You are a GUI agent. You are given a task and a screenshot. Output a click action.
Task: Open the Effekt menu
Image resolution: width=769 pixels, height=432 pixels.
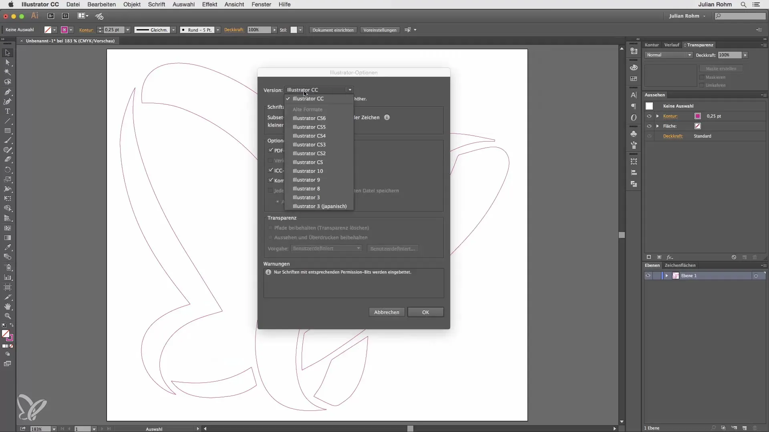pyautogui.click(x=209, y=4)
